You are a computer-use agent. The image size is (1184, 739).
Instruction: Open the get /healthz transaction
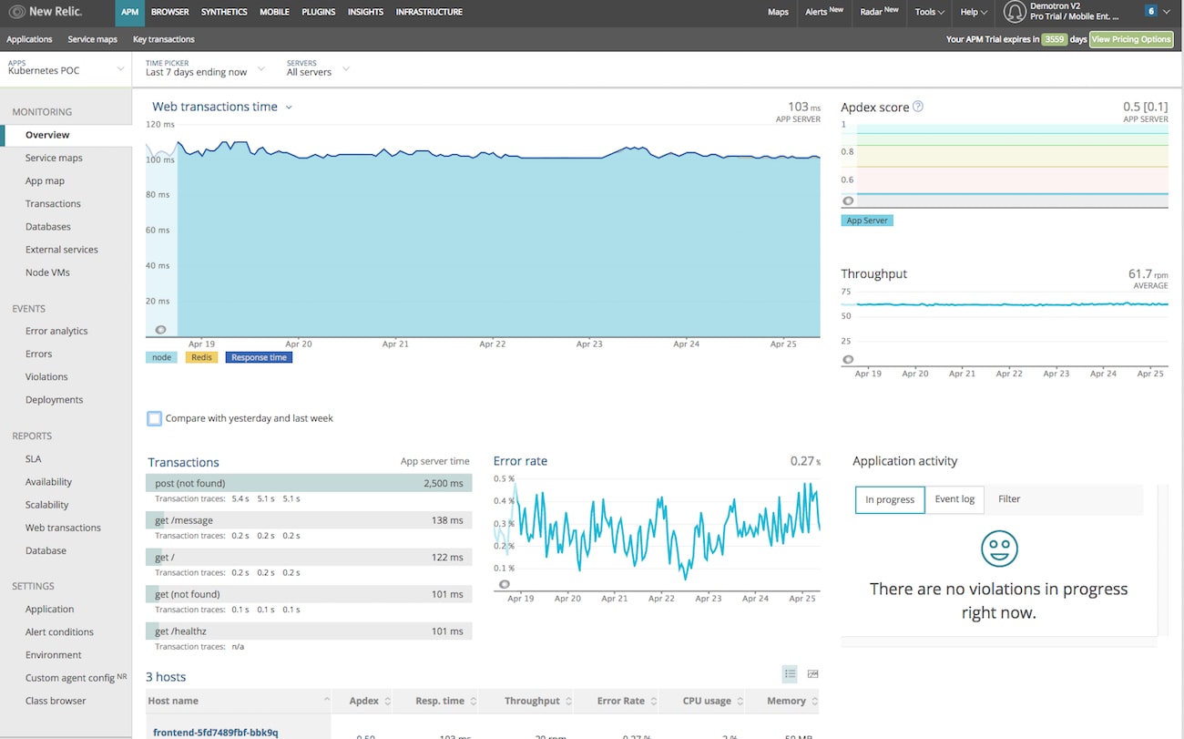[309, 631]
